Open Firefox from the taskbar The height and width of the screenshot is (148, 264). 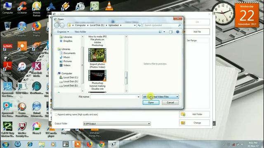[x=90, y=144]
